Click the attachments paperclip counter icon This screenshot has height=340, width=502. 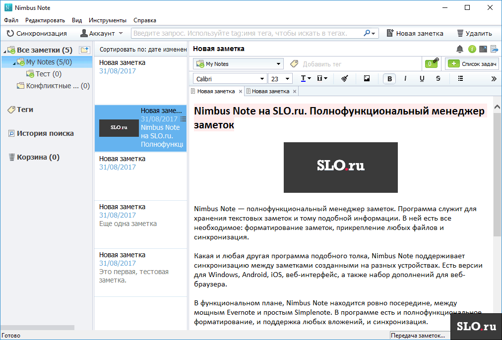coord(432,63)
